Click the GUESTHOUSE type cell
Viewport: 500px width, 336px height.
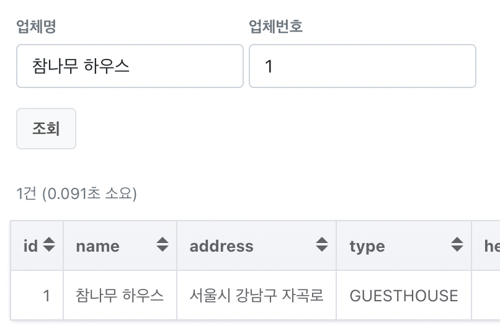(x=403, y=296)
